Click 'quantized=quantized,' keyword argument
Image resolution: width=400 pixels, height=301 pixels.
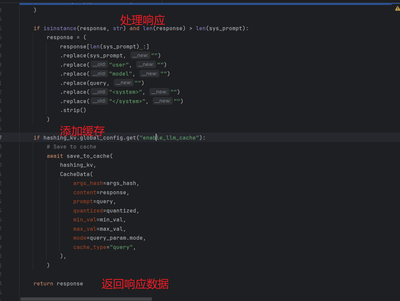pyautogui.click(x=106, y=211)
